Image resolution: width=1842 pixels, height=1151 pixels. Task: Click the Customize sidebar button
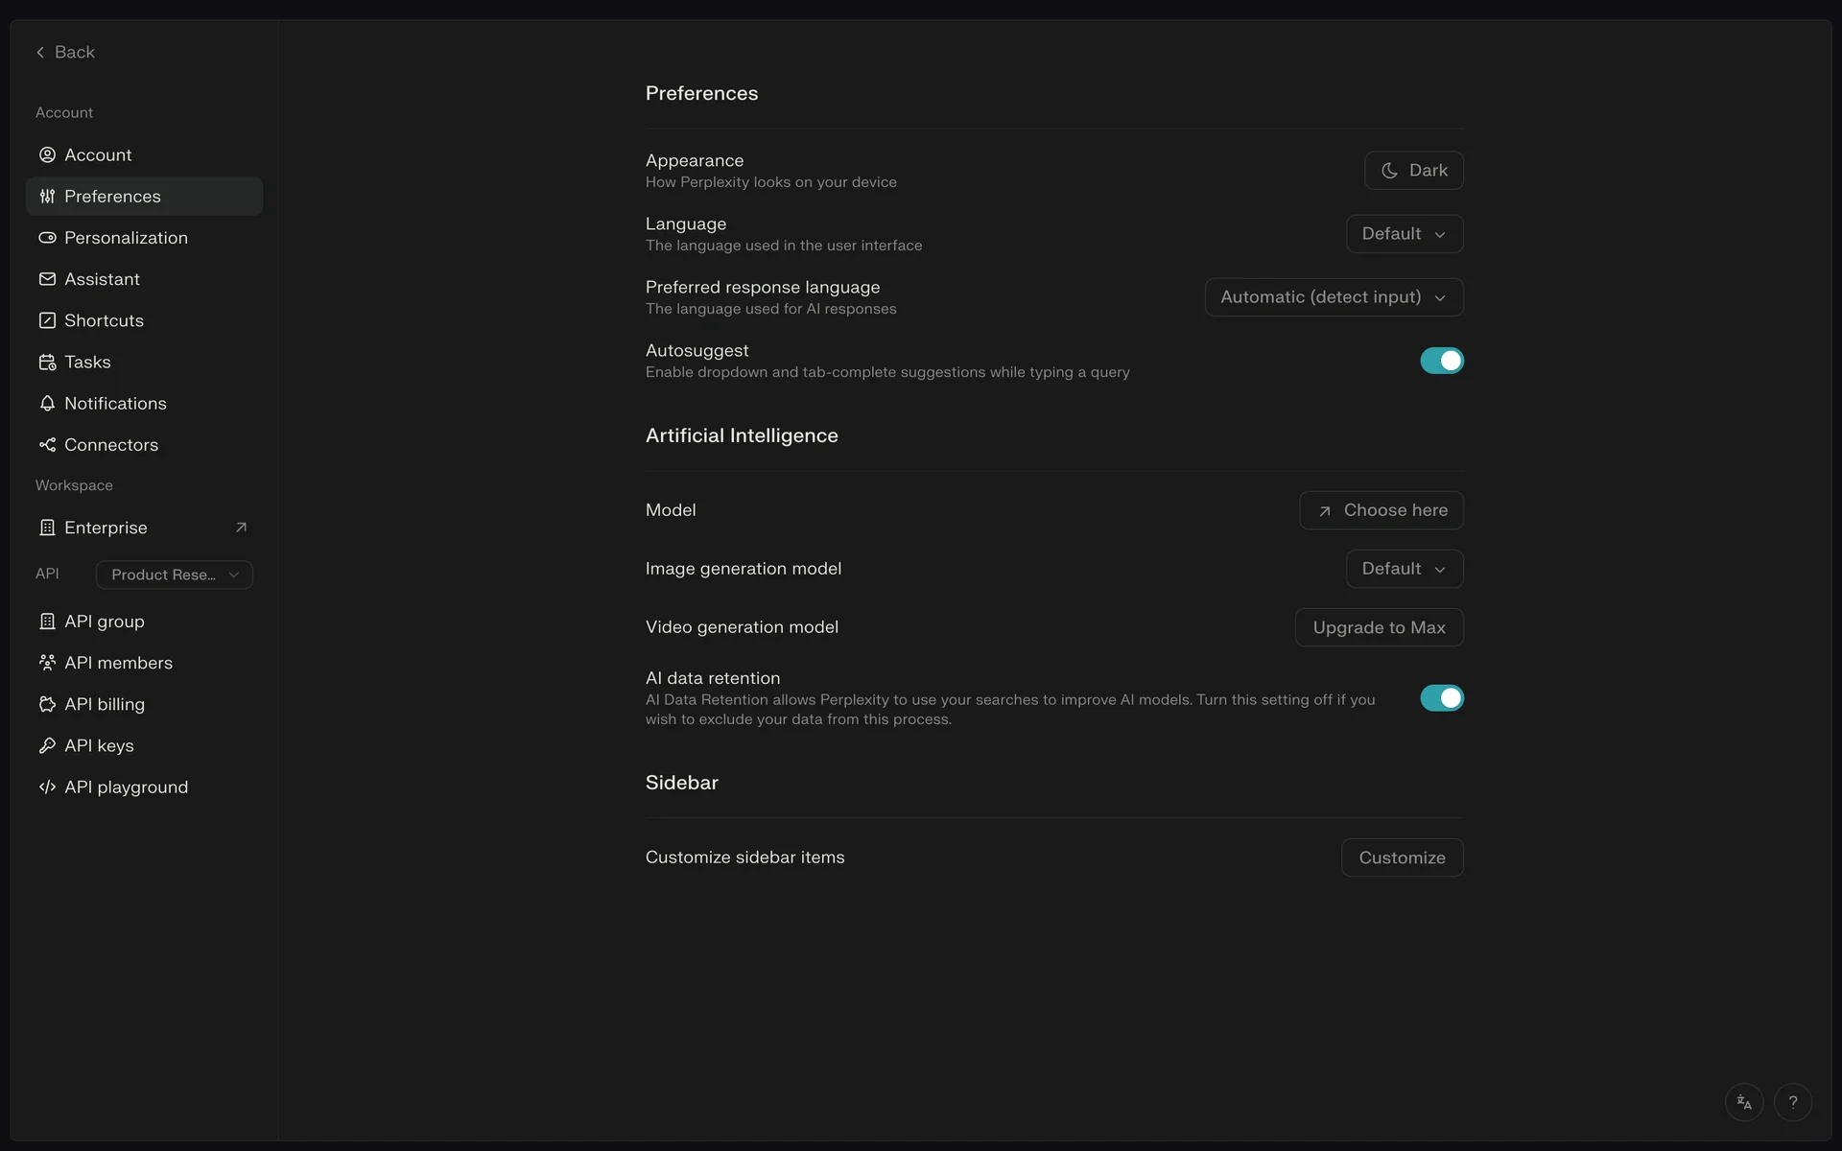(x=1401, y=857)
